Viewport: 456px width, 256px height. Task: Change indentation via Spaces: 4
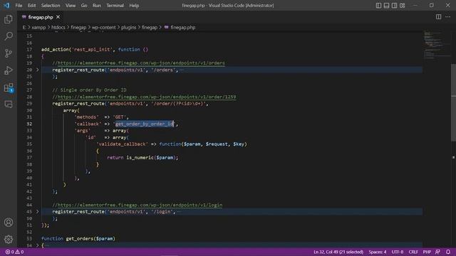click(378, 252)
